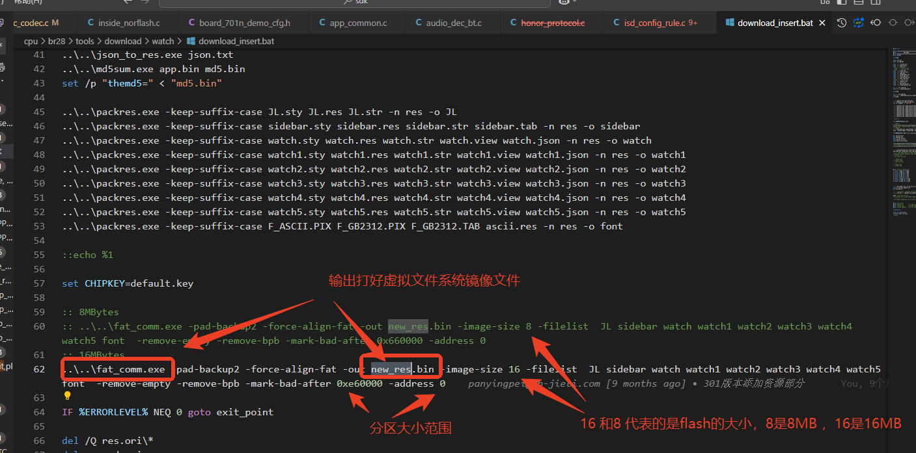Select the c_codec.c tab marked M
The height and width of the screenshot is (453, 916).
click(37, 23)
